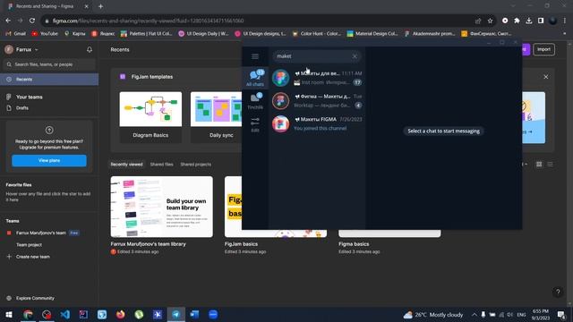Screen dimensions: 573x322
Task: Open the 'Фигма — Макеты д...' channel result
Action: click(317, 101)
